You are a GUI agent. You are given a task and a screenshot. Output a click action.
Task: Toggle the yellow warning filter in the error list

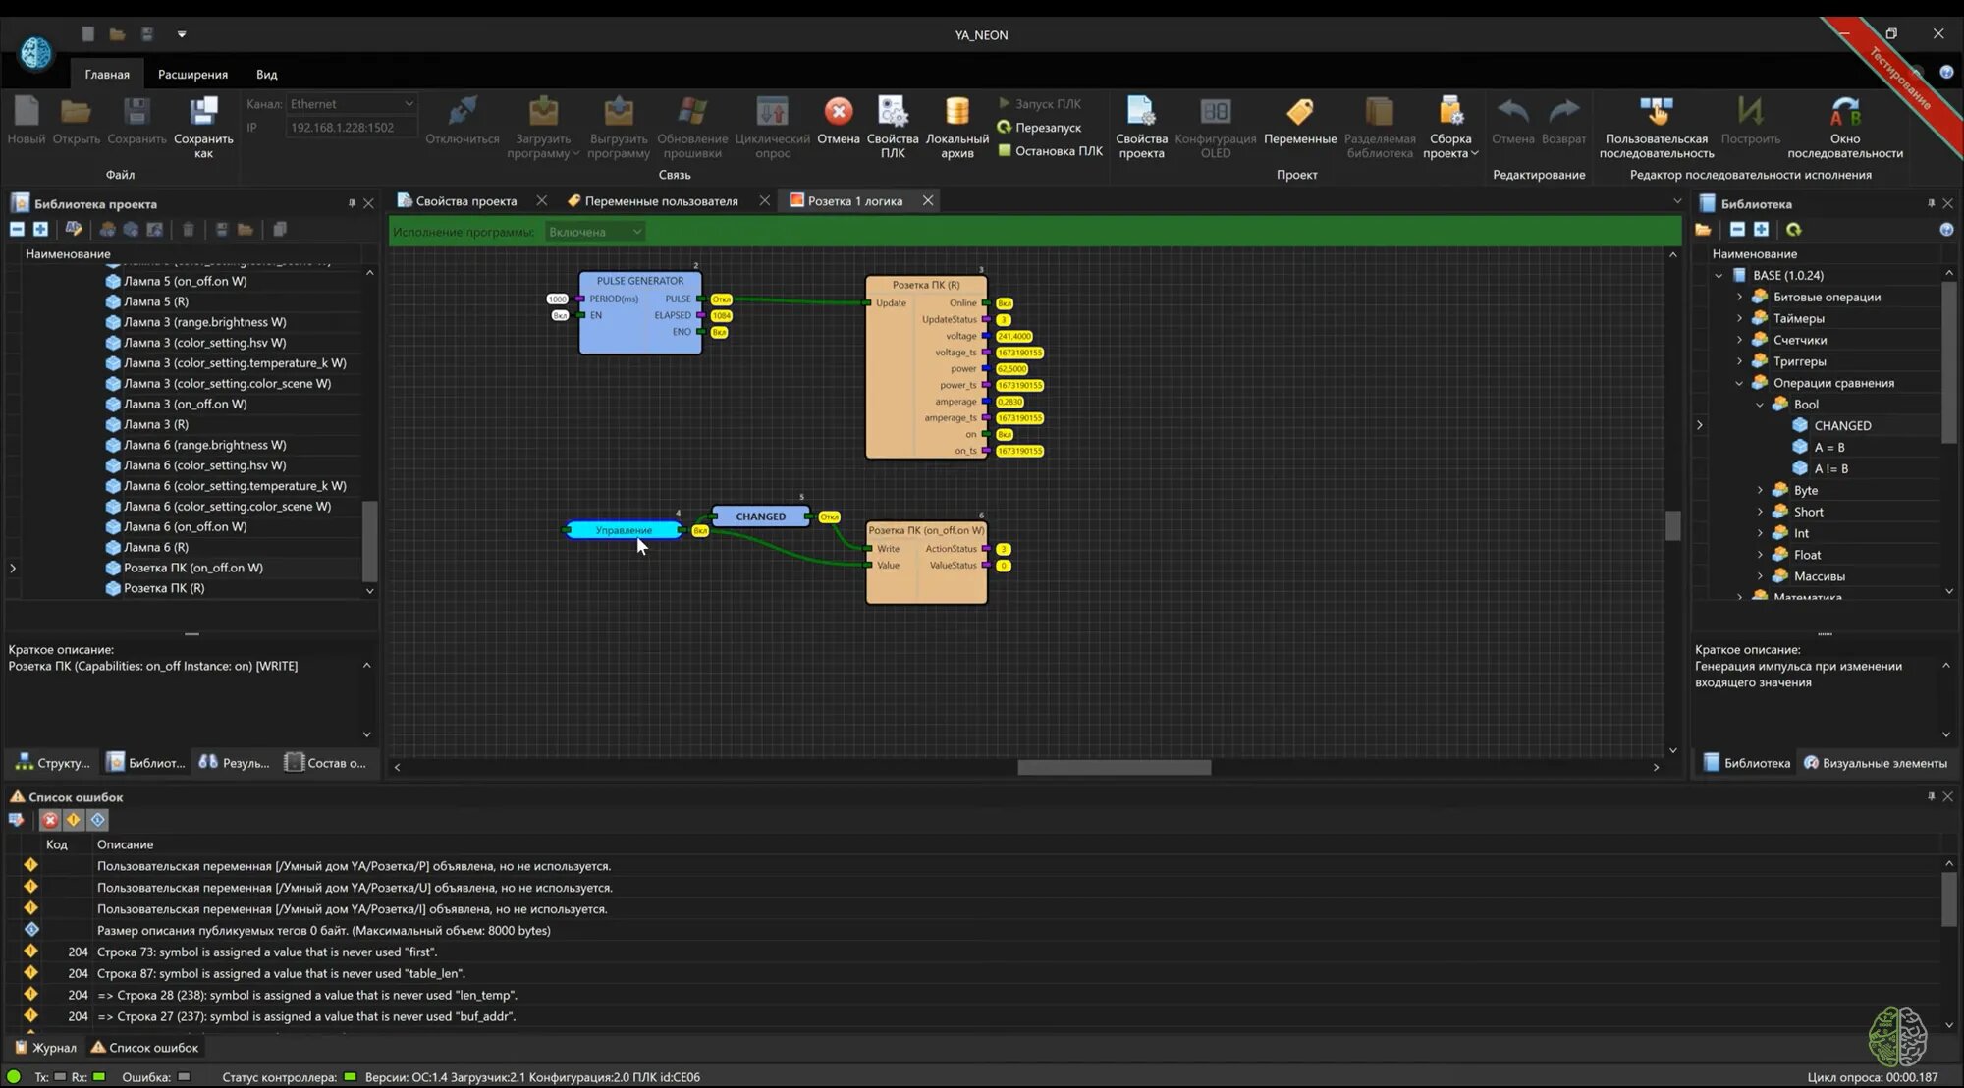click(x=74, y=820)
